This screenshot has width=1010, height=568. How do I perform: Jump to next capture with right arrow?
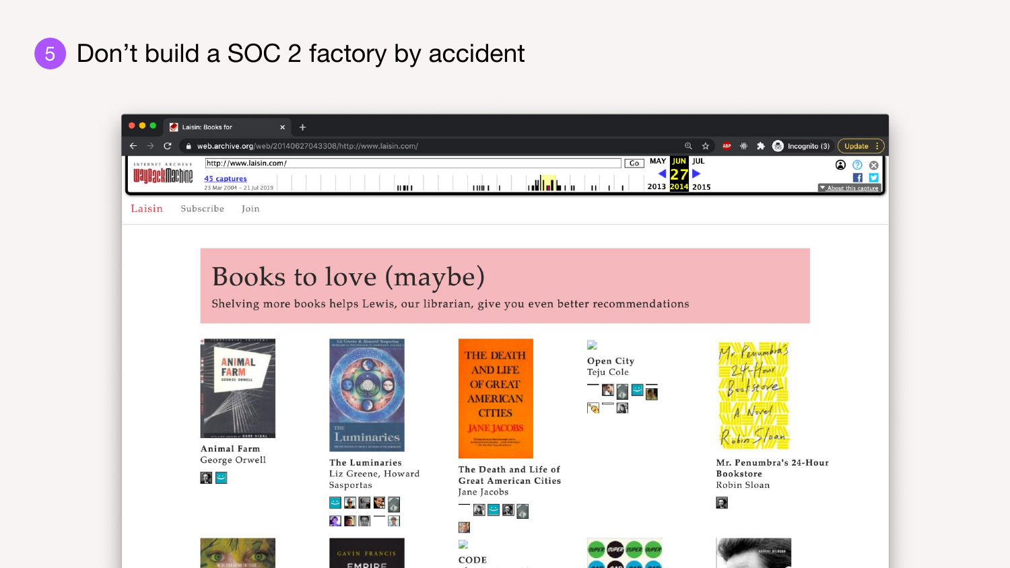pyautogui.click(x=697, y=174)
